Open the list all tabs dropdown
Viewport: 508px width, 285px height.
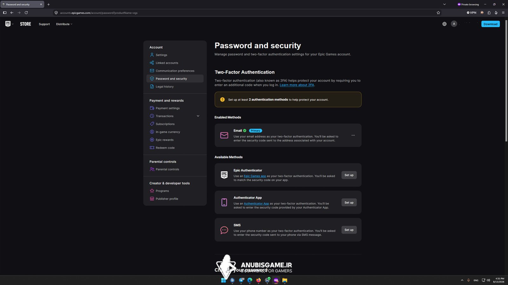click(444, 4)
